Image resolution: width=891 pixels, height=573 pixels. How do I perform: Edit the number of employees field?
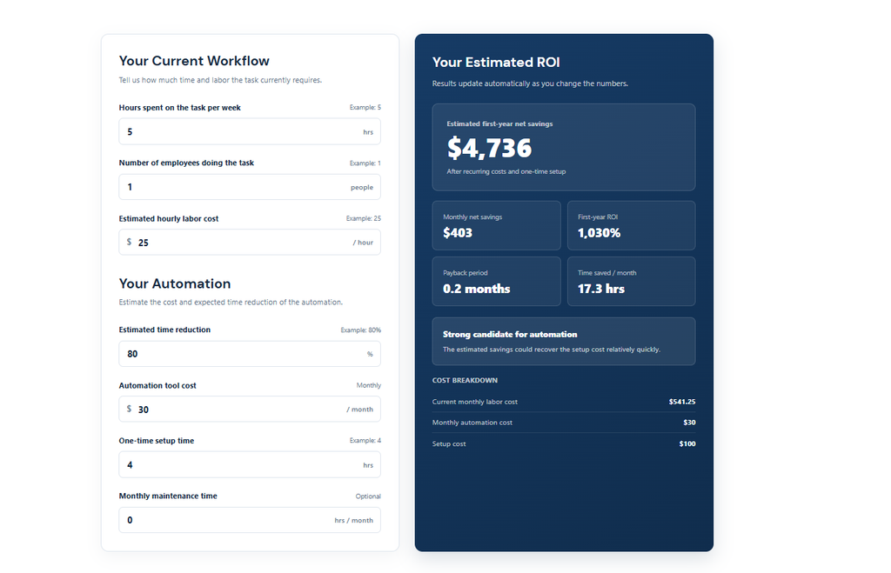tap(250, 187)
